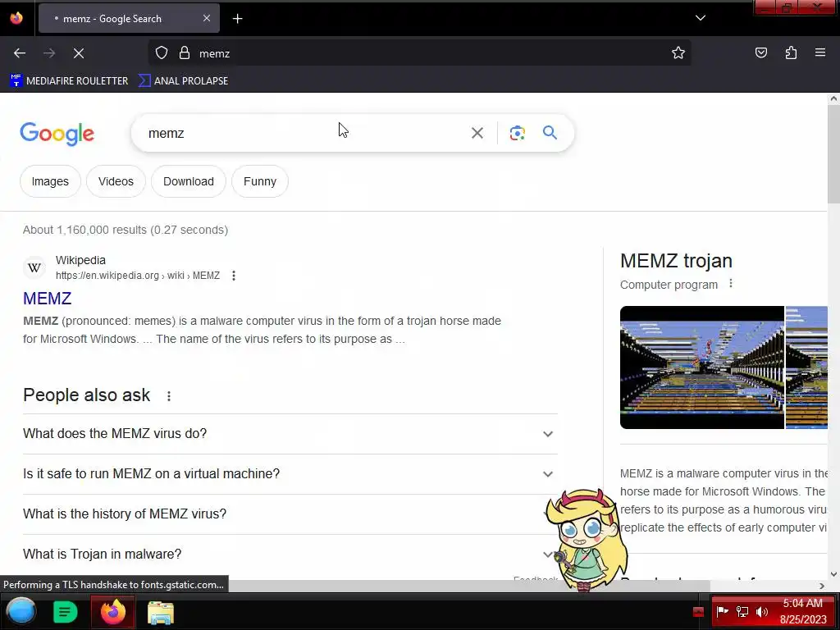
Task: Click the Firefox logo in tab bar
Action: click(x=16, y=18)
